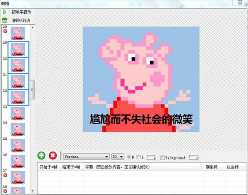The image size is (248, 195).
Task: Click the delete/cancel trash icon
Action: (x=5, y=20)
